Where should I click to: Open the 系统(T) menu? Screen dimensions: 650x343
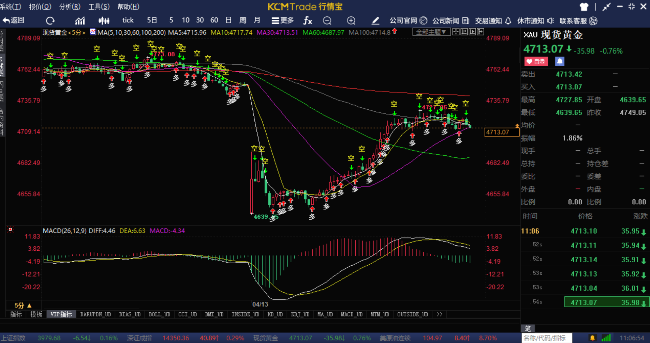[x=10, y=7]
